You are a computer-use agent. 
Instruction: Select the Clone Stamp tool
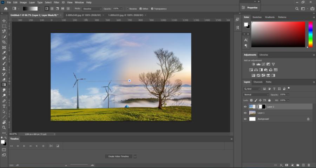pos(4,69)
